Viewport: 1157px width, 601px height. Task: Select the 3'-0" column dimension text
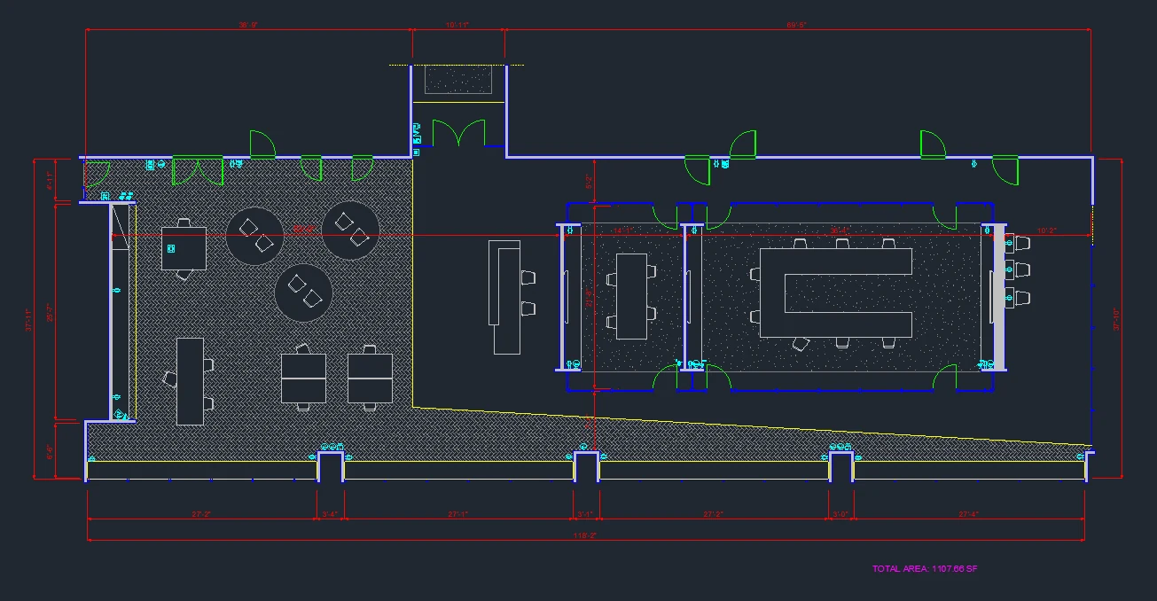tap(841, 514)
